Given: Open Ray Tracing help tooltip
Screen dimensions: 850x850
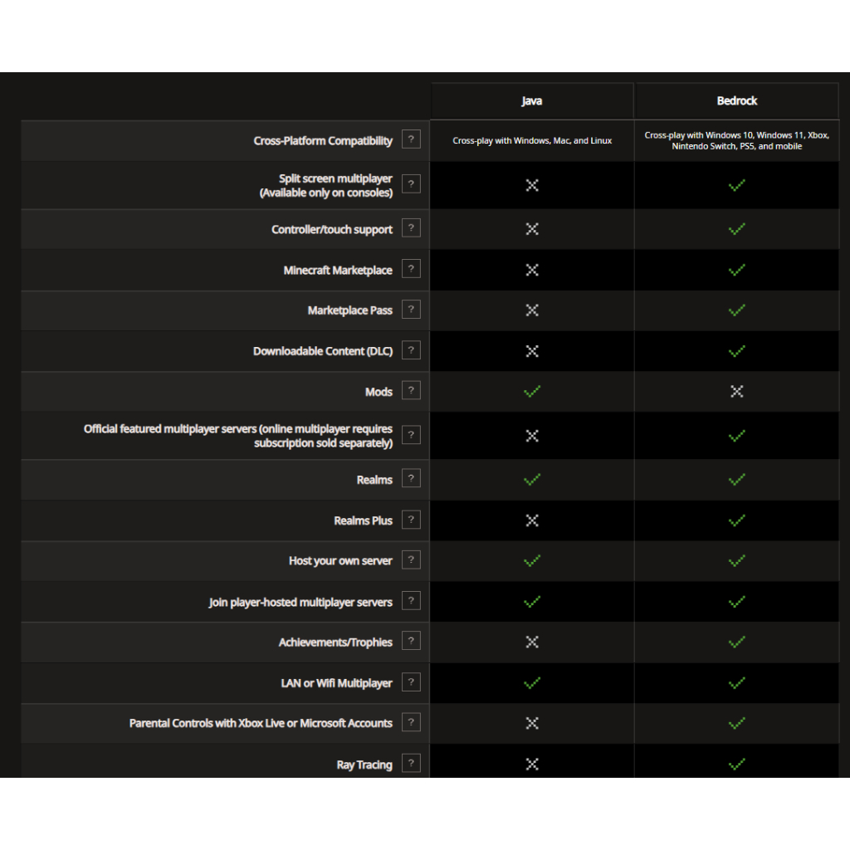Looking at the screenshot, I should point(411,764).
